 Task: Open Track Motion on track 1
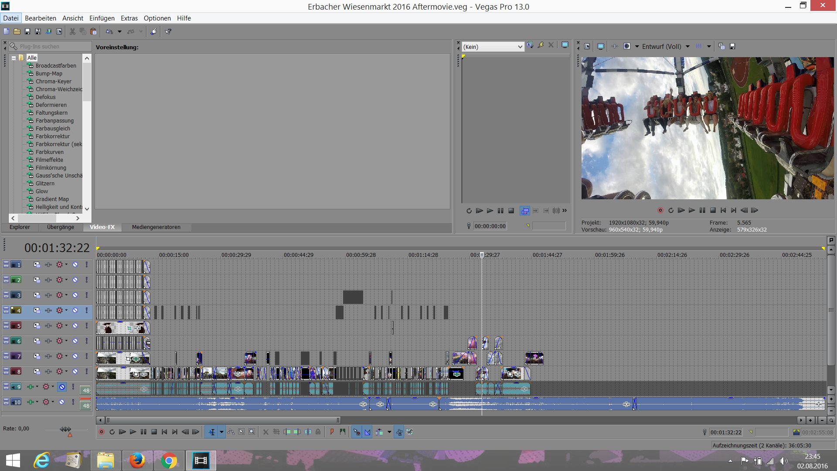[x=37, y=265]
